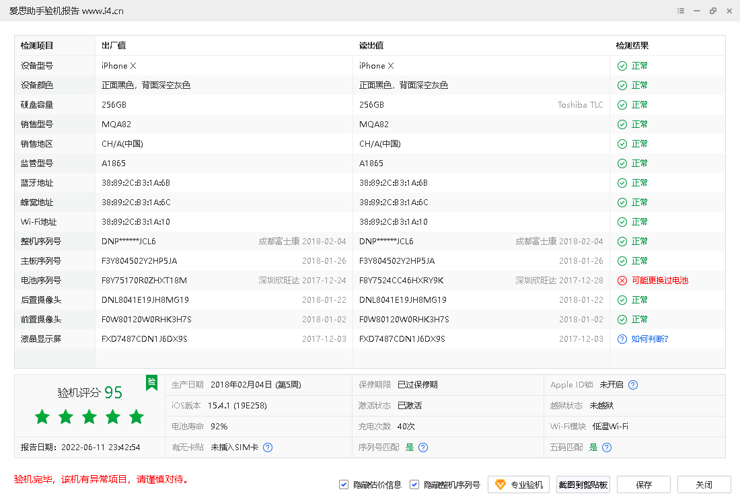
Task: Click the green check icon for 设备型号
Action: tap(622, 66)
